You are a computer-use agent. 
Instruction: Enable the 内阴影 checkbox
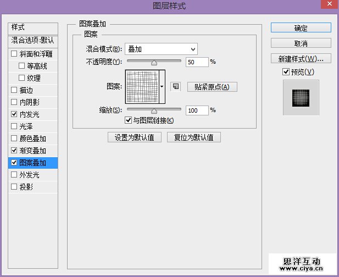click(14, 102)
